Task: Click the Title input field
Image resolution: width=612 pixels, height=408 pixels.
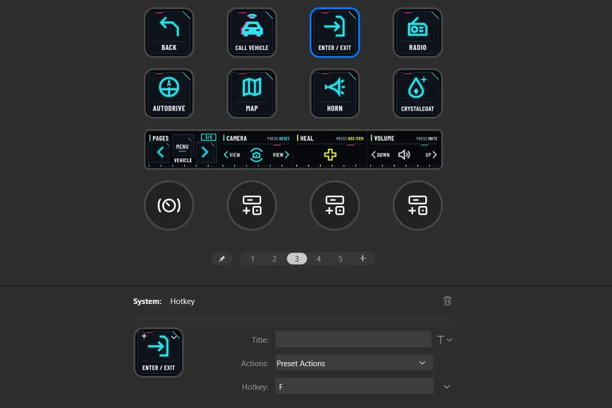Action: point(353,339)
